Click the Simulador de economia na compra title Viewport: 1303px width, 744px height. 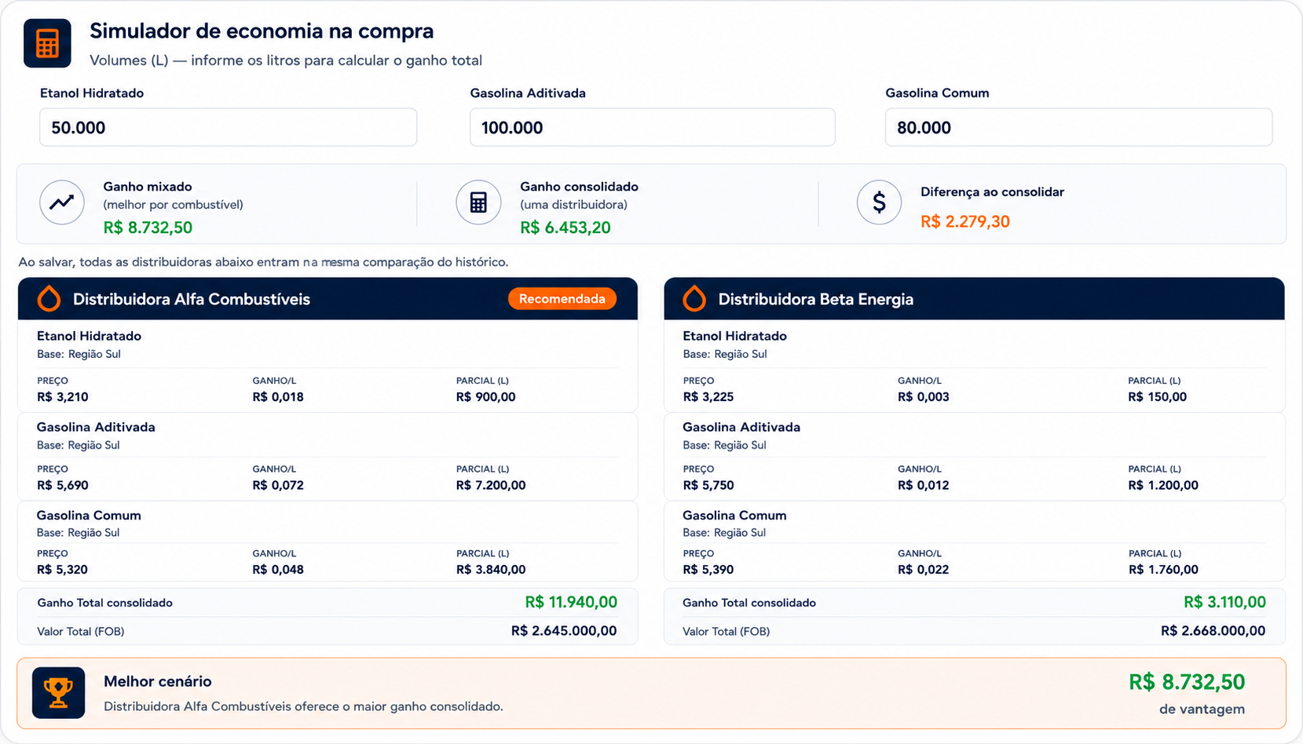(262, 31)
